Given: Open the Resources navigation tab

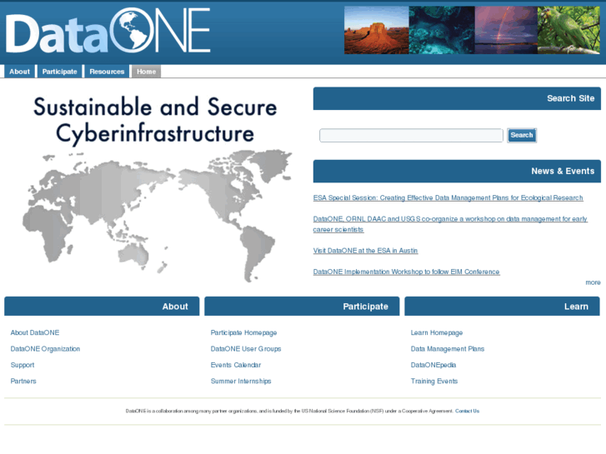Looking at the screenshot, I should [107, 72].
